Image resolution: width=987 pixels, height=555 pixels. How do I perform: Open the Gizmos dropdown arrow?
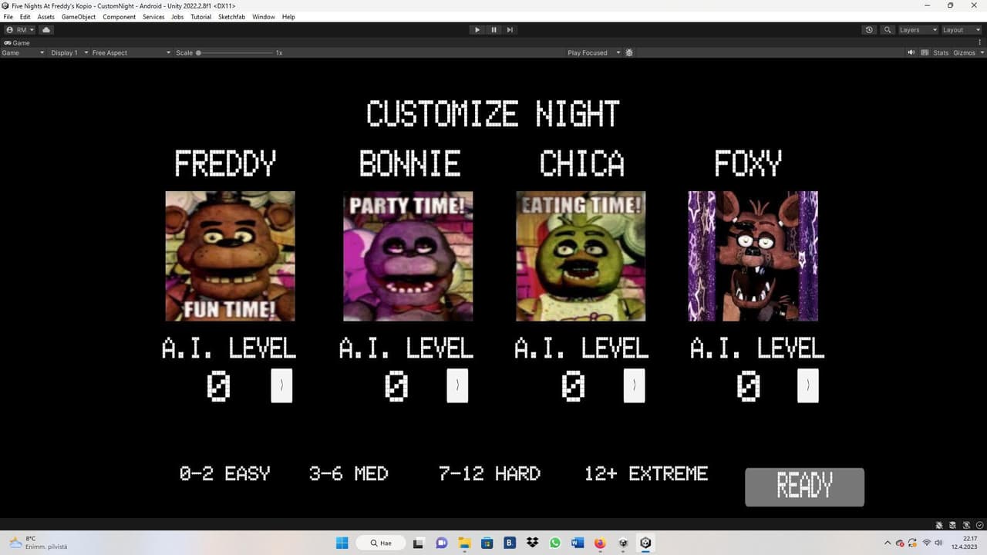(x=981, y=52)
